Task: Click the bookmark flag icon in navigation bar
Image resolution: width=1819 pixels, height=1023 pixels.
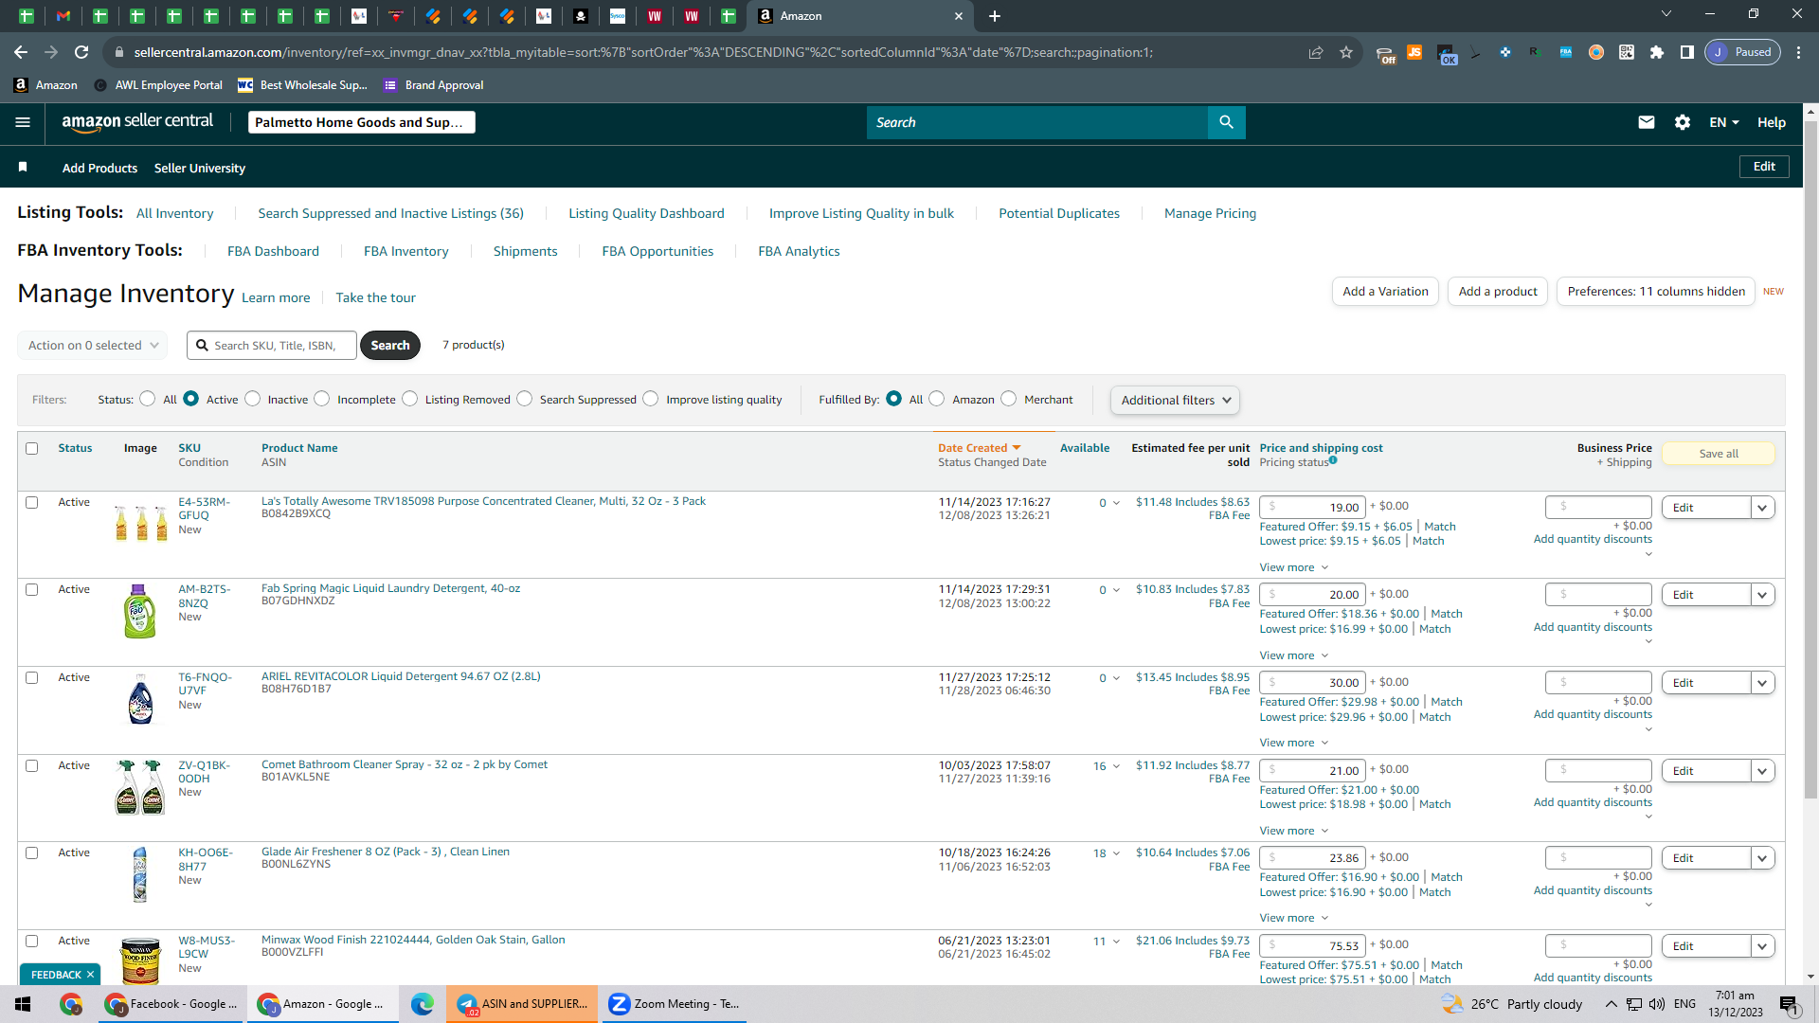Action: tap(23, 168)
